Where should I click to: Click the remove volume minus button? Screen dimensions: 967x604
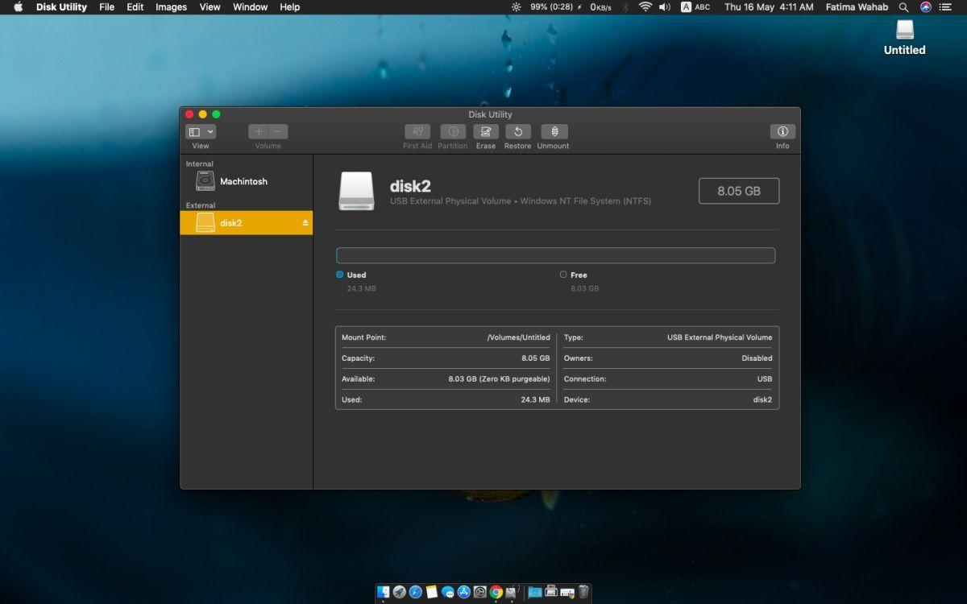point(278,131)
